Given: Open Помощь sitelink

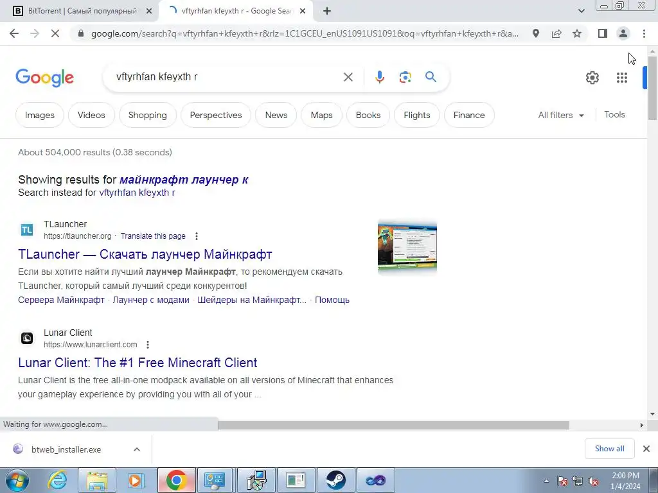Looking at the screenshot, I should [x=332, y=300].
